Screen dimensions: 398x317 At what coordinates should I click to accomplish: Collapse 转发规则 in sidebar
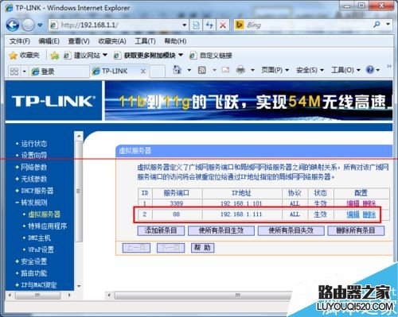pos(34,203)
